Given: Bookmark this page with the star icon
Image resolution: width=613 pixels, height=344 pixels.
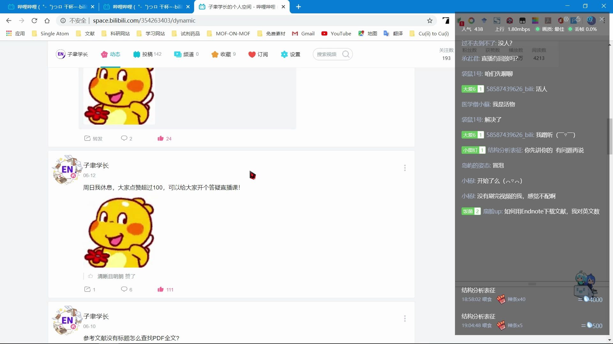Looking at the screenshot, I should tap(430, 21).
